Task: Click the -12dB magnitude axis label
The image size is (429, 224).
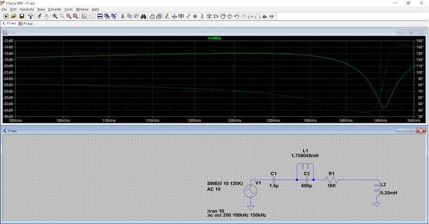Action: click(x=8, y=41)
